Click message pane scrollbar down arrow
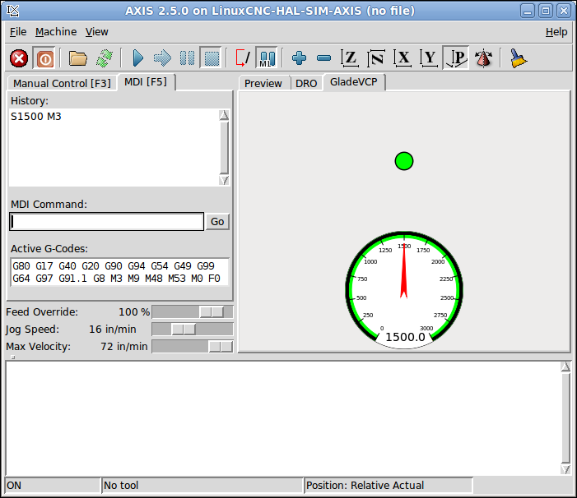 pos(565,469)
